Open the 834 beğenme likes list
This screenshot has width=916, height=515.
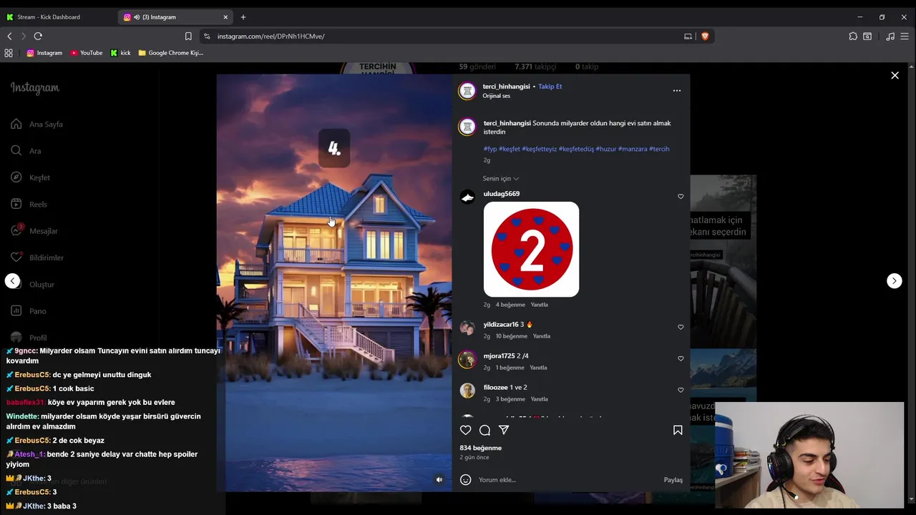[481, 448]
